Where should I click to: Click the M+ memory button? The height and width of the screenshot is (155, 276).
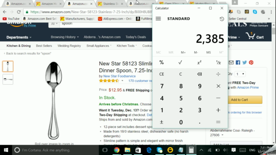coord(183,53)
